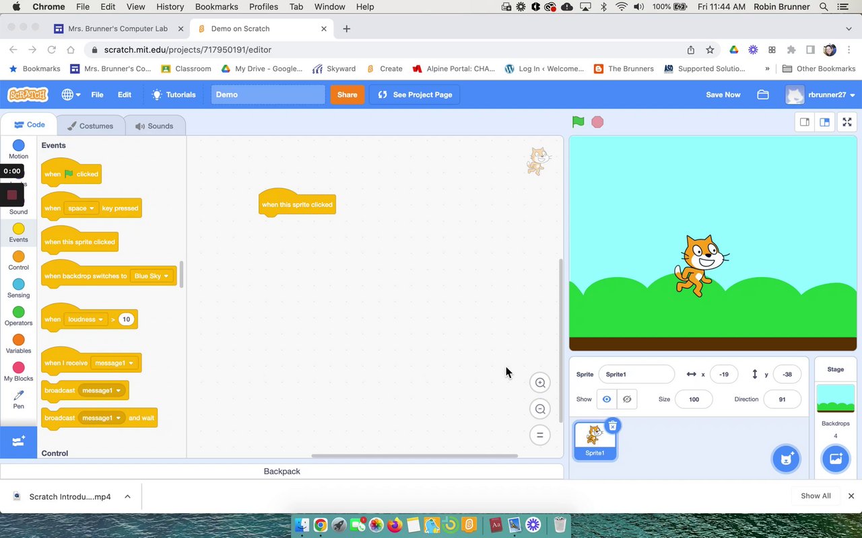Click Show All downloads
Image resolution: width=862 pixels, height=538 pixels.
(816, 496)
